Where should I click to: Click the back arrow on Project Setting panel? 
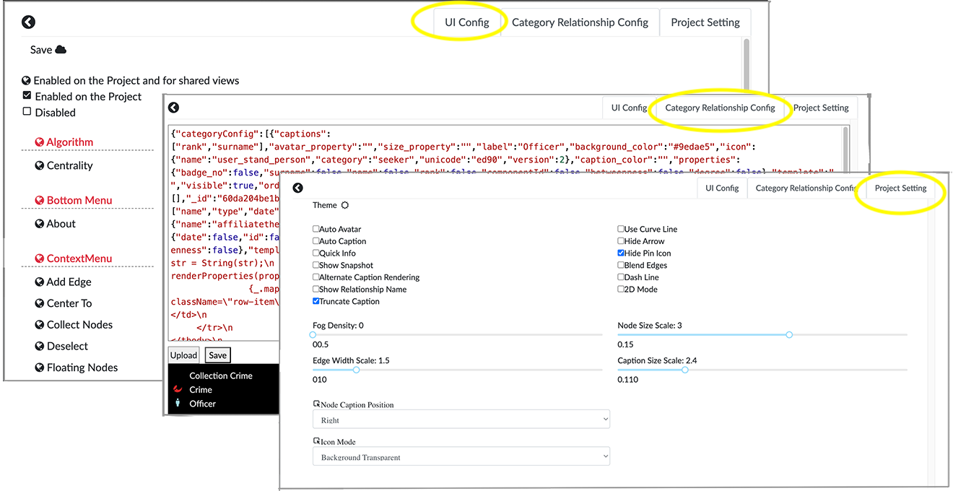(297, 188)
